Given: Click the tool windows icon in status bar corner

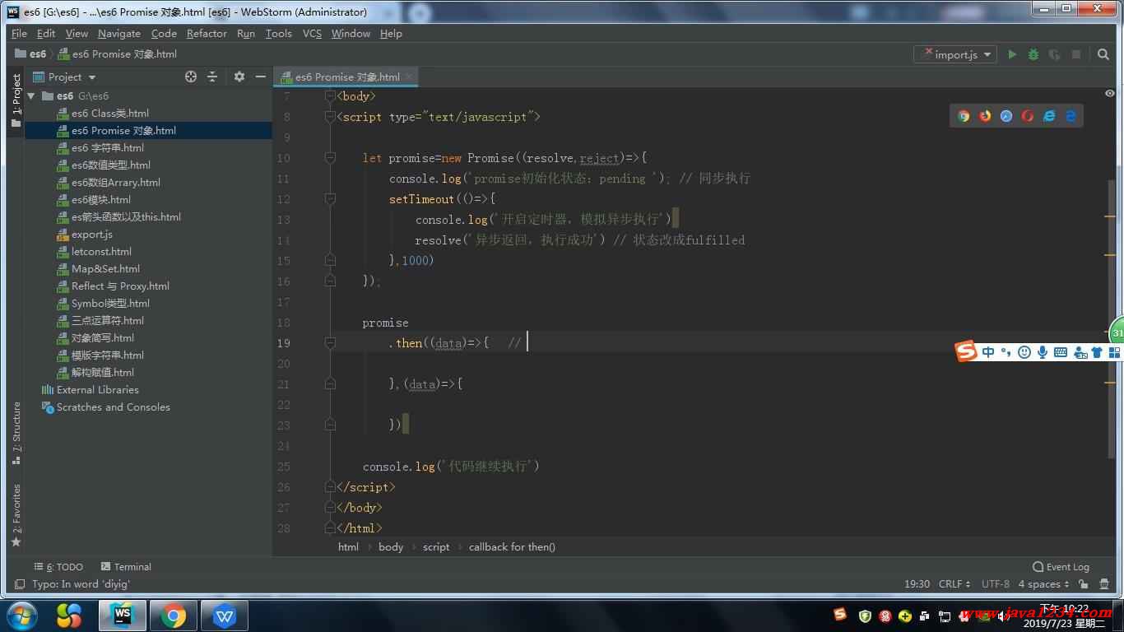Looking at the screenshot, I should coord(20,584).
